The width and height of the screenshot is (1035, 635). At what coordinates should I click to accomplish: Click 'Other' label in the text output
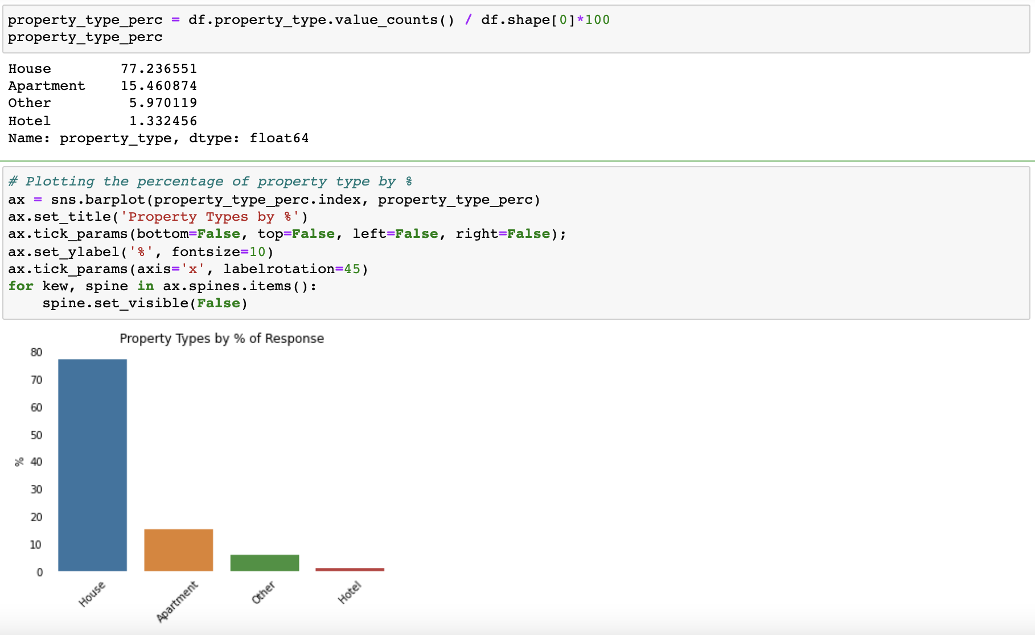(x=30, y=103)
